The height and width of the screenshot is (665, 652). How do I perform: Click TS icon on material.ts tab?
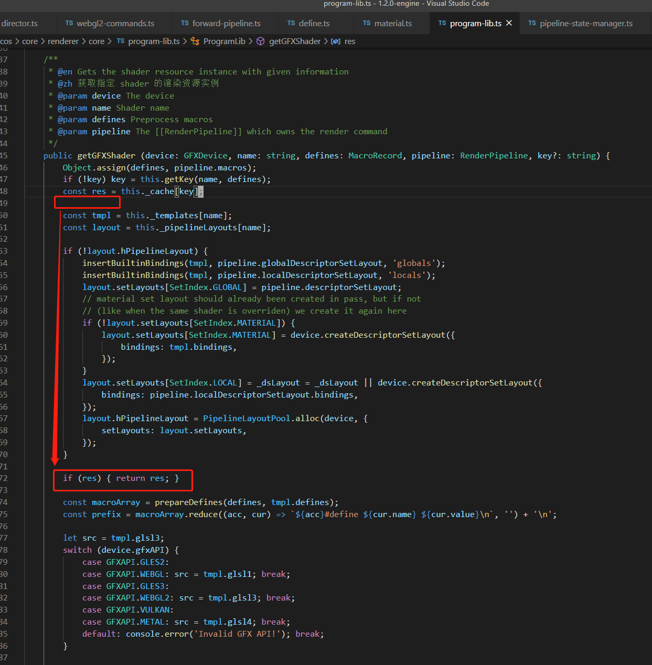point(367,24)
